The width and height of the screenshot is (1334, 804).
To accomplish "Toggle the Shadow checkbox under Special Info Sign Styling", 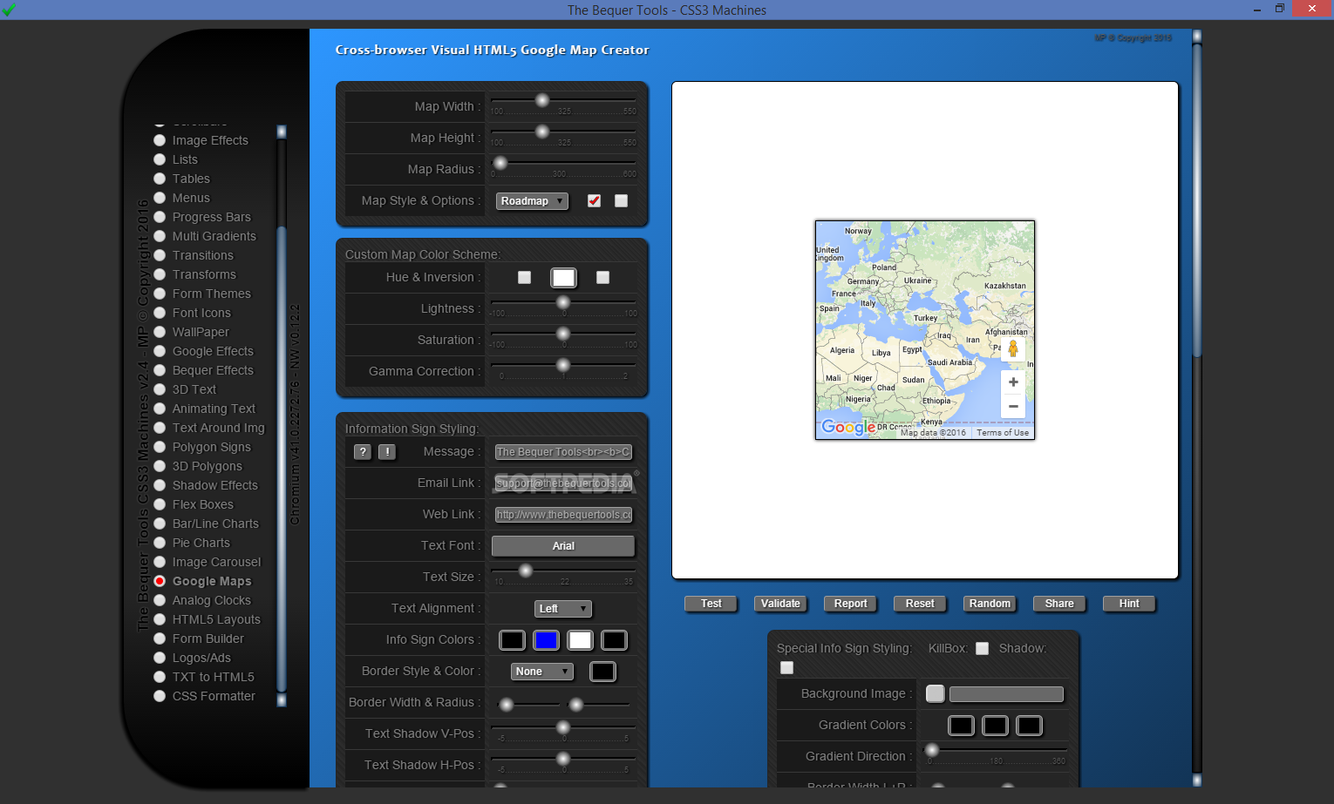I will [787, 667].
